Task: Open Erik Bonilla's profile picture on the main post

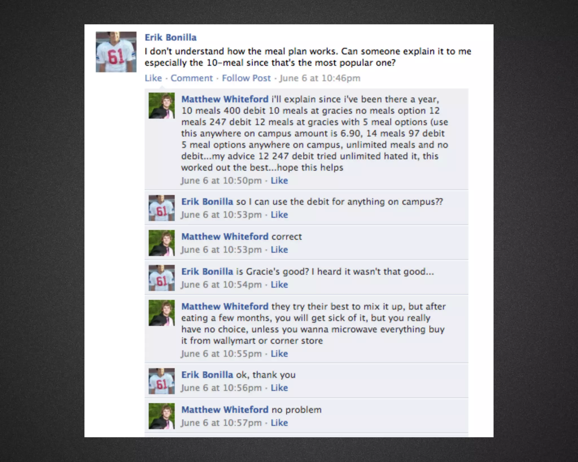Action: coord(116,52)
